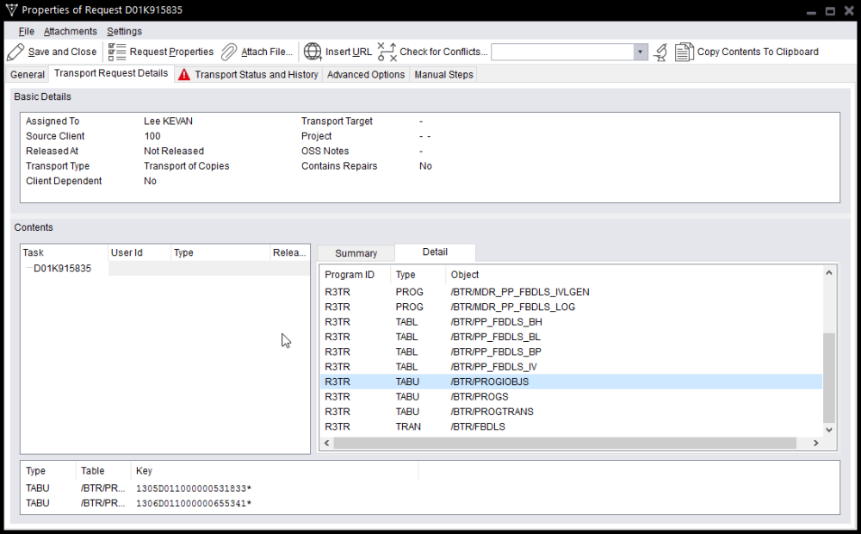861x534 pixels.
Task: Go to the General tab
Action: [28, 75]
